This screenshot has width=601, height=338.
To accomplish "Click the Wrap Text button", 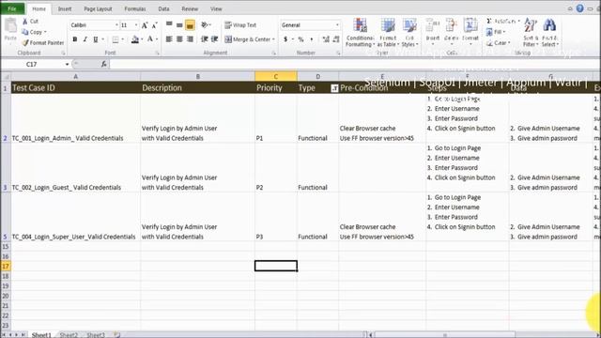I will pyautogui.click(x=240, y=25).
